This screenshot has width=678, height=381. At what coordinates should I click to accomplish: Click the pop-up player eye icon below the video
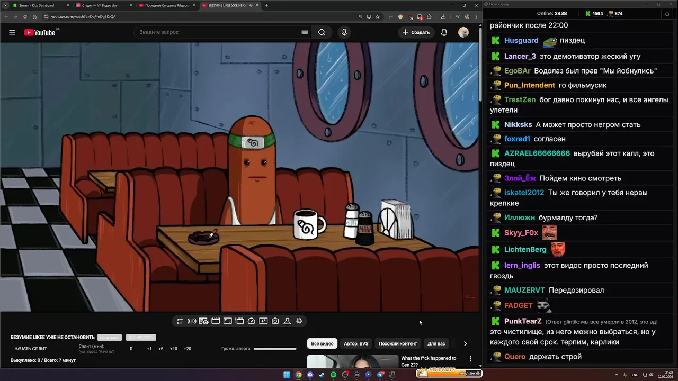point(203,321)
